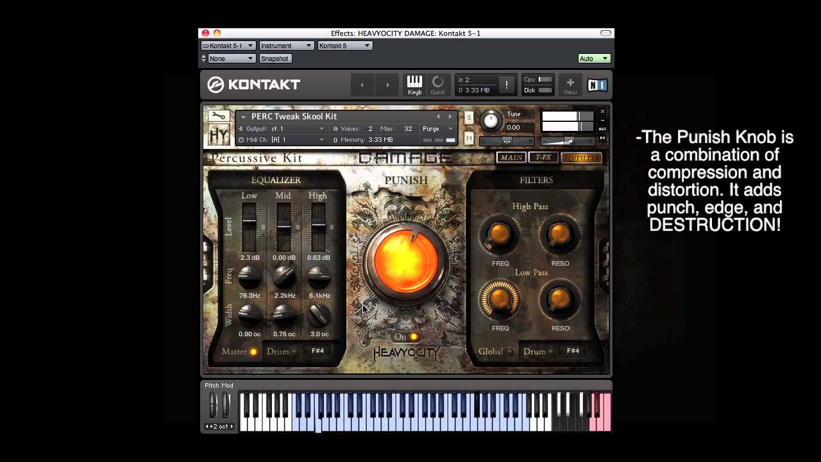Click the Mid band Freq knob 2.2kHz
This screenshot has height=462, width=821.
[284, 277]
